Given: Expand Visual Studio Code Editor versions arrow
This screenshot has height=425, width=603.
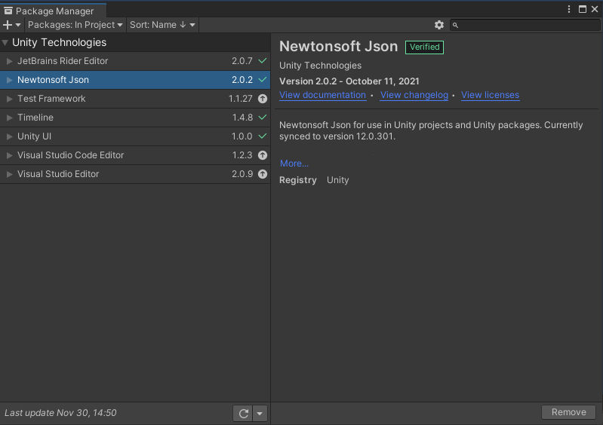Looking at the screenshot, I should tap(10, 155).
